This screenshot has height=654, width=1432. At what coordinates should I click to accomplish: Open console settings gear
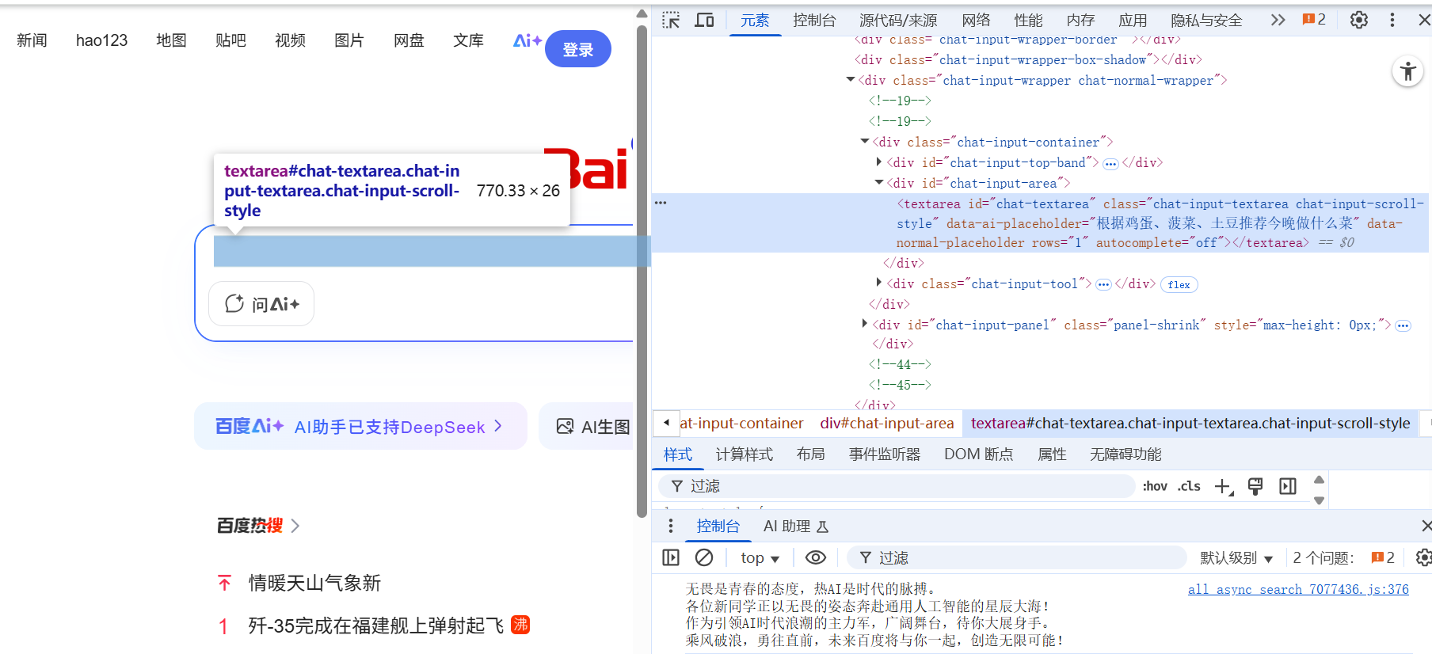(1423, 557)
